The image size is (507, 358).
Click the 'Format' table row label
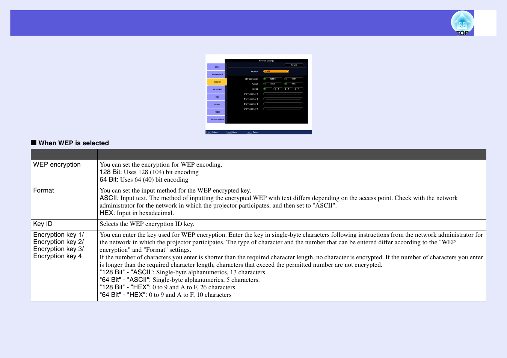[x=44, y=190]
